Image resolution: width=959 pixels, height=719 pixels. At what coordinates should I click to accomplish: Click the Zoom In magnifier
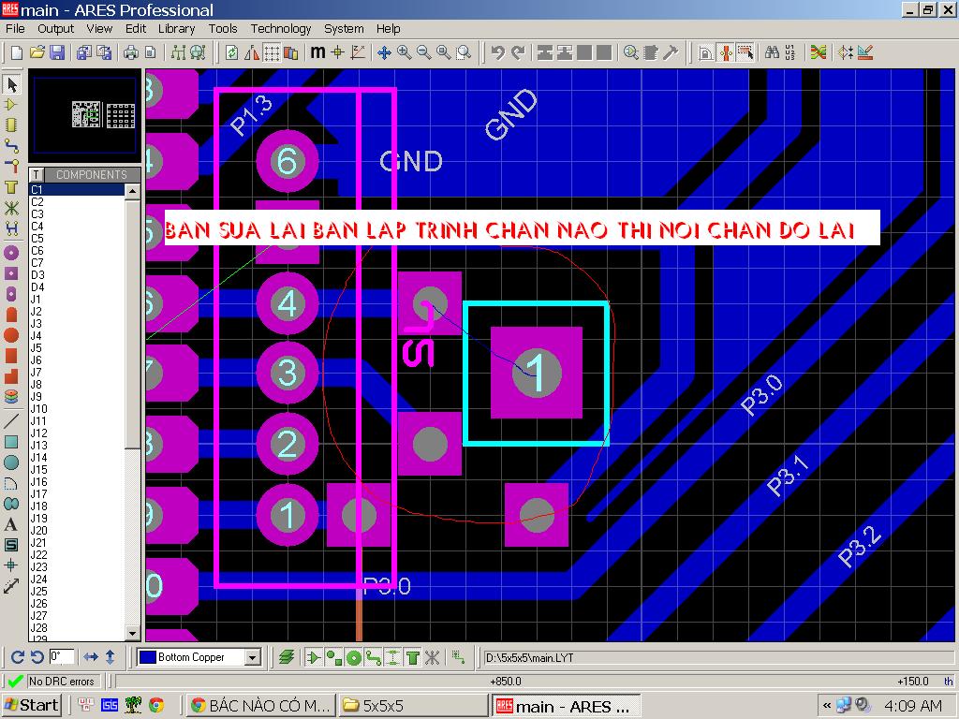(405, 53)
